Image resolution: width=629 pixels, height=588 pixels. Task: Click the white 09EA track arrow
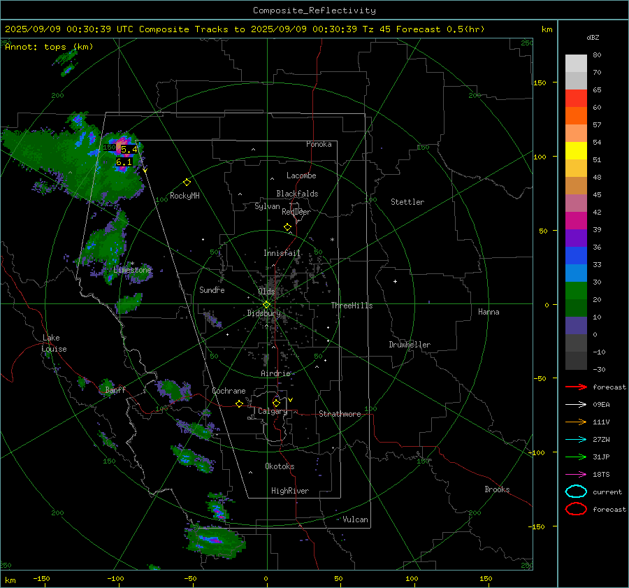(576, 405)
